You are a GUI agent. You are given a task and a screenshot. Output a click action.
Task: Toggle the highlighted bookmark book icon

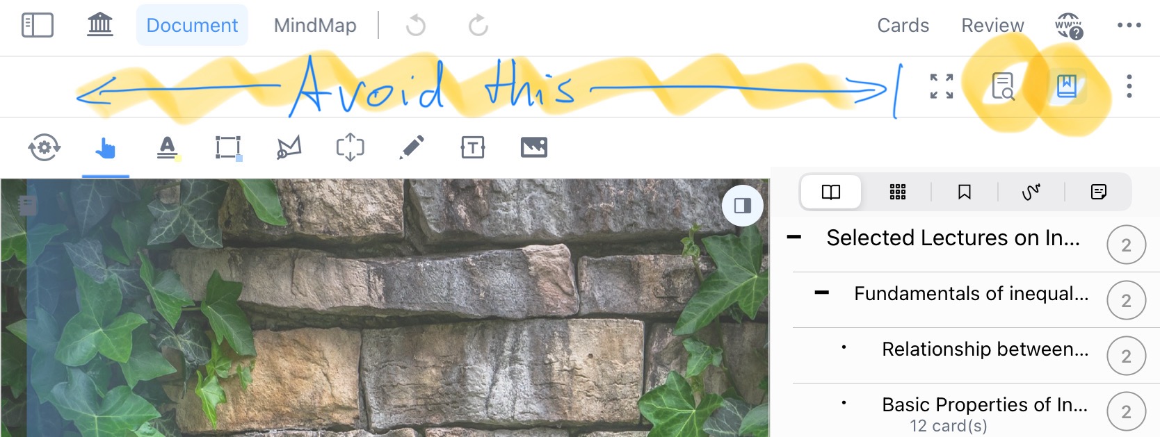(1066, 86)
